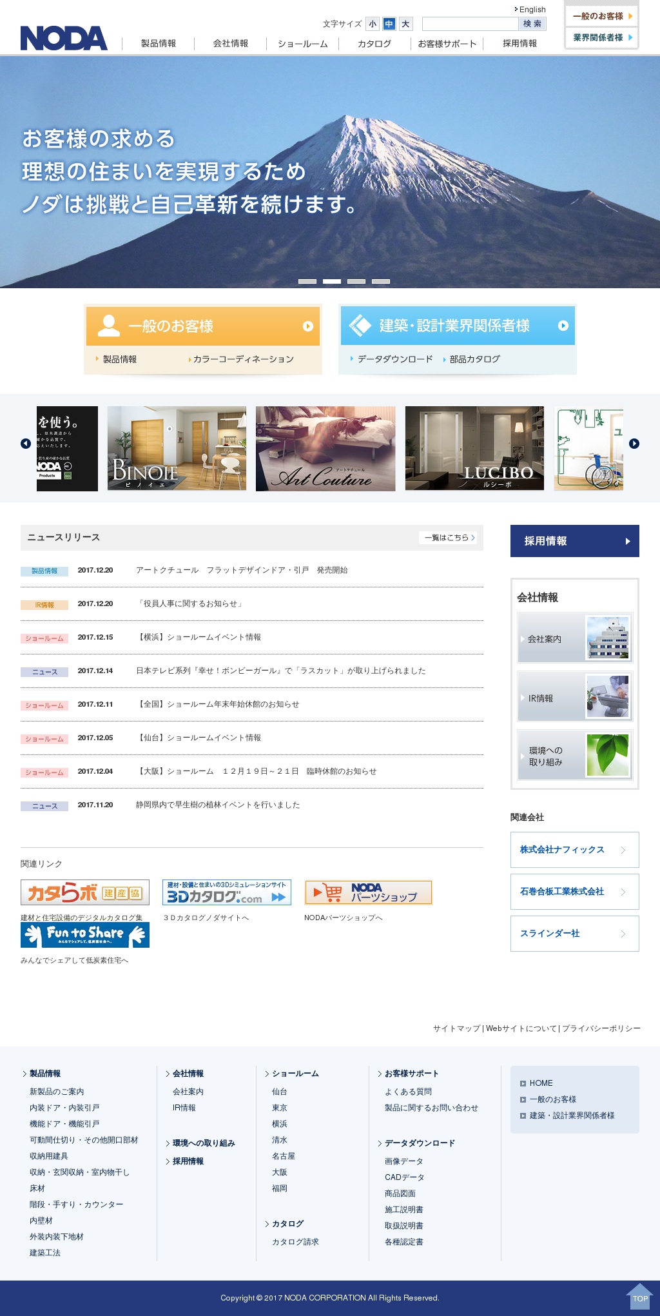Click the NODA logo in the header
This screenshot has width=660, height=1316.
64,38
